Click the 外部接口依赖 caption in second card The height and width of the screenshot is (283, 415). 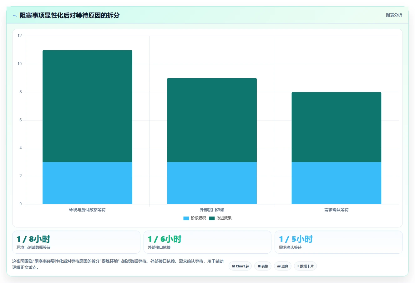tap(159, 247)
